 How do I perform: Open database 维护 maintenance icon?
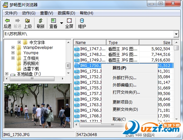click(x=82, y=21)
